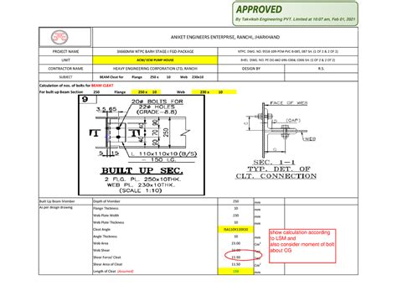This screenshot has height=307, width=397.
Task: Click the red BEAM CLEAT heading text
Action: pos(102,86)
